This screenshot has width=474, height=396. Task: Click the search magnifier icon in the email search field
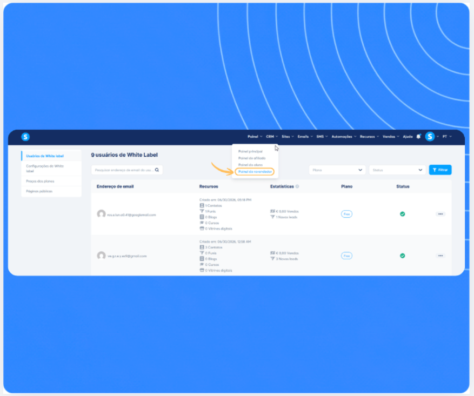tap(157, 170)
